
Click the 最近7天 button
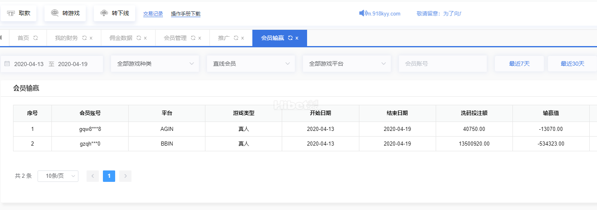[519, 64]
